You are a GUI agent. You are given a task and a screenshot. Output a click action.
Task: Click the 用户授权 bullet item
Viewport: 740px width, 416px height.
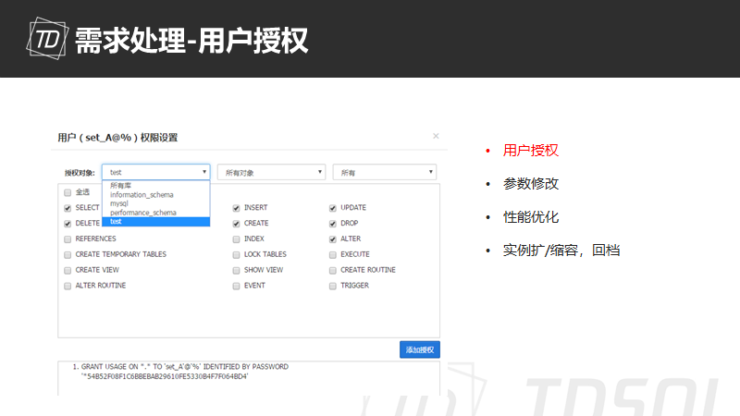click(x=530, y=151)
